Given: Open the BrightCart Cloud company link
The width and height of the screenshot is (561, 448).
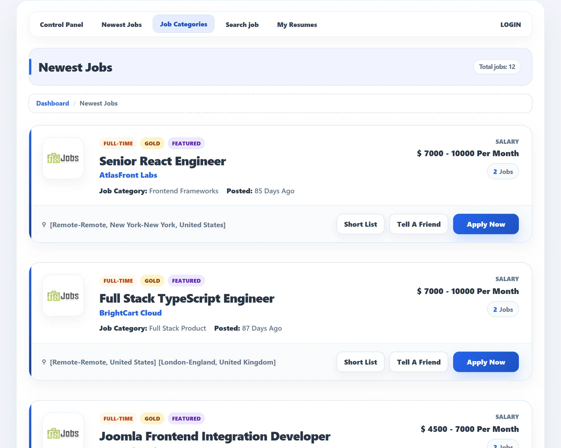Looking at the screenshot, I should tap(130, 313).
